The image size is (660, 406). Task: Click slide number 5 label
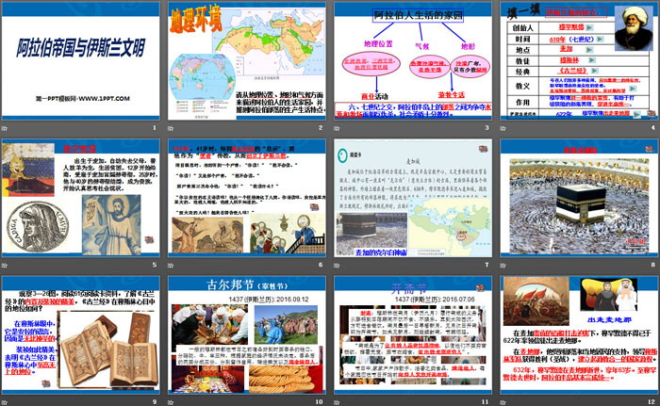[155, 265]
